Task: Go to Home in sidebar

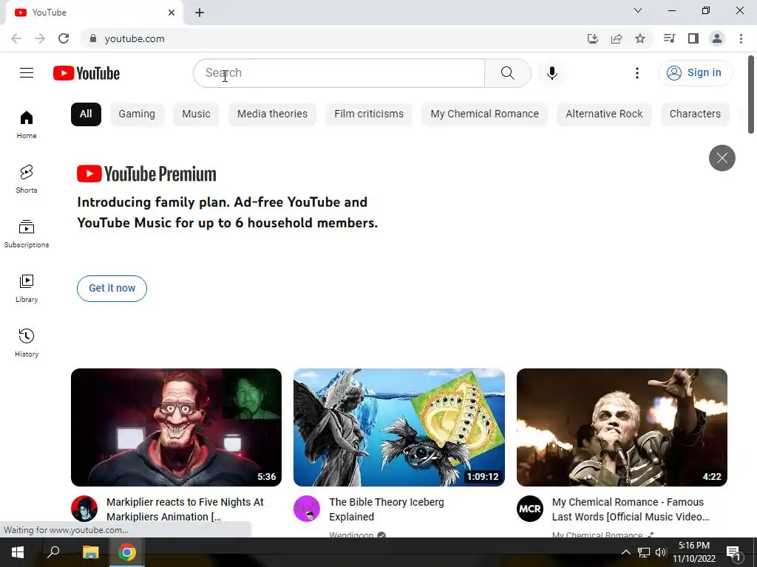Action: click(x=27, y=124)
